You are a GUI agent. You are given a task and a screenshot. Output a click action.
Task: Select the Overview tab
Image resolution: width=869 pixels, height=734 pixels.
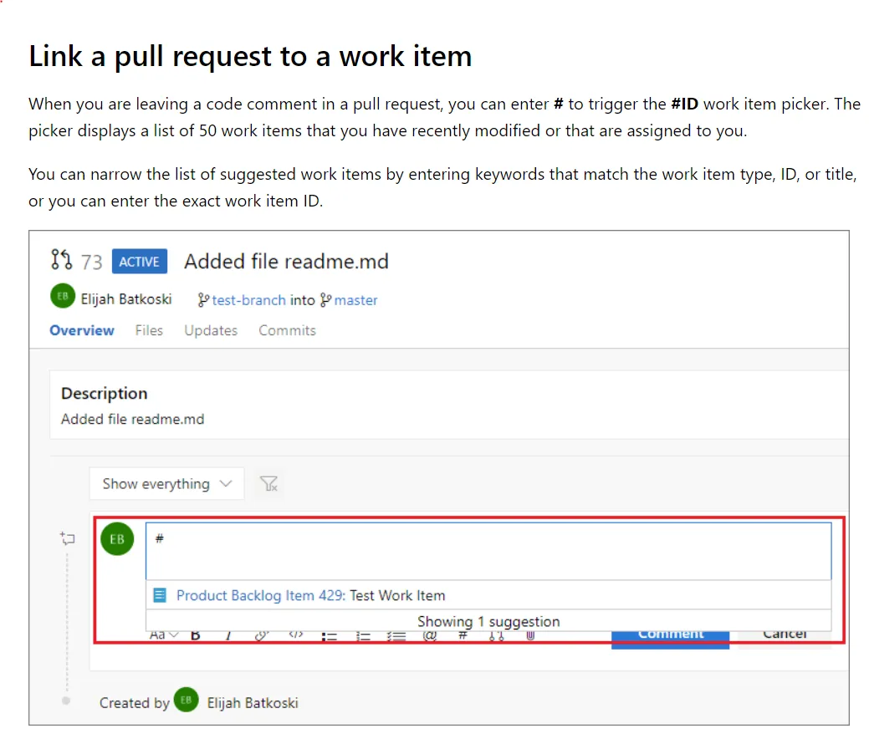82,330
